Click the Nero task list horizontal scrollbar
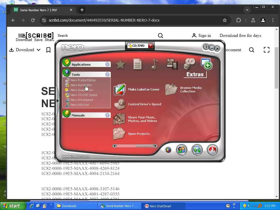Screen dimensions: 280x210 [135, 146]
